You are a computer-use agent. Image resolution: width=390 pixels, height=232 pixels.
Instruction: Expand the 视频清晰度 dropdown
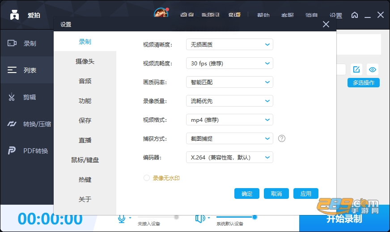(x=229, y=45)
